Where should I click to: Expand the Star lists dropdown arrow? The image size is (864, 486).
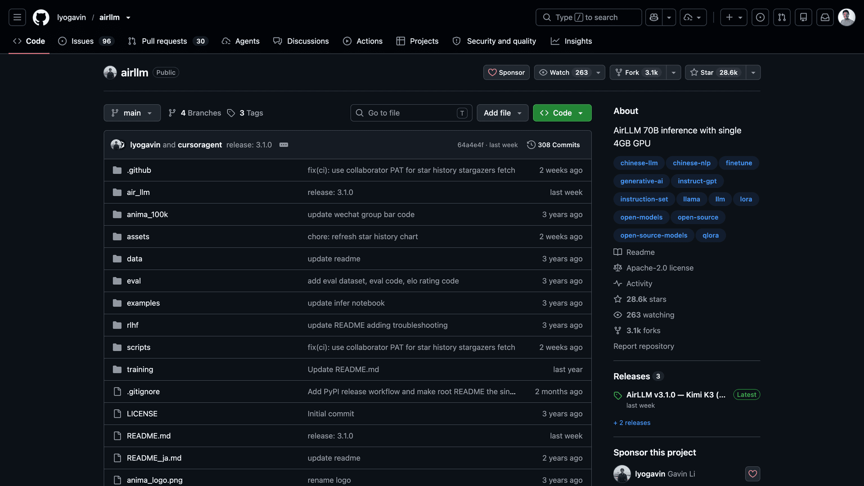753,72
